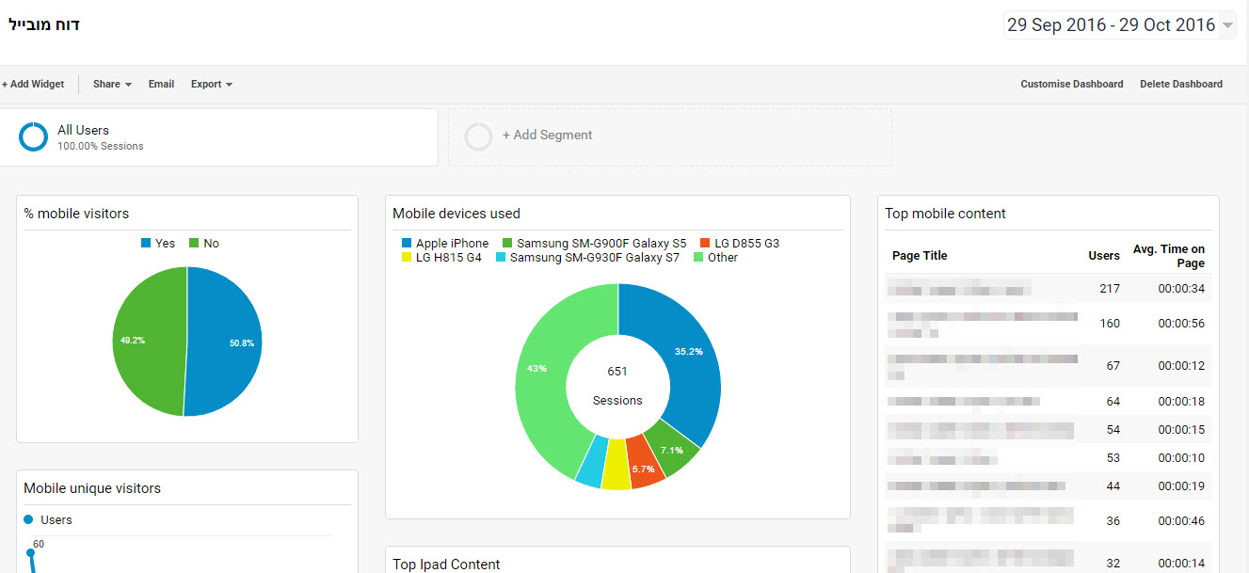Click the 00:00:46 time value
Viewport: 1249px width, 573px height.
1181,521
